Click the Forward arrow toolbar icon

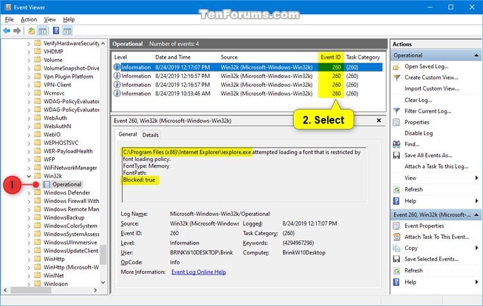(x=17, y=30)
